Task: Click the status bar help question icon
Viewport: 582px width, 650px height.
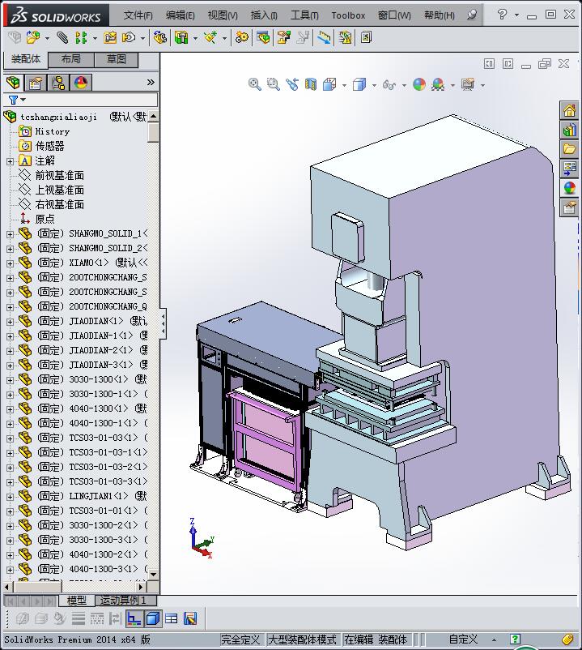Action: coord(515,639)
